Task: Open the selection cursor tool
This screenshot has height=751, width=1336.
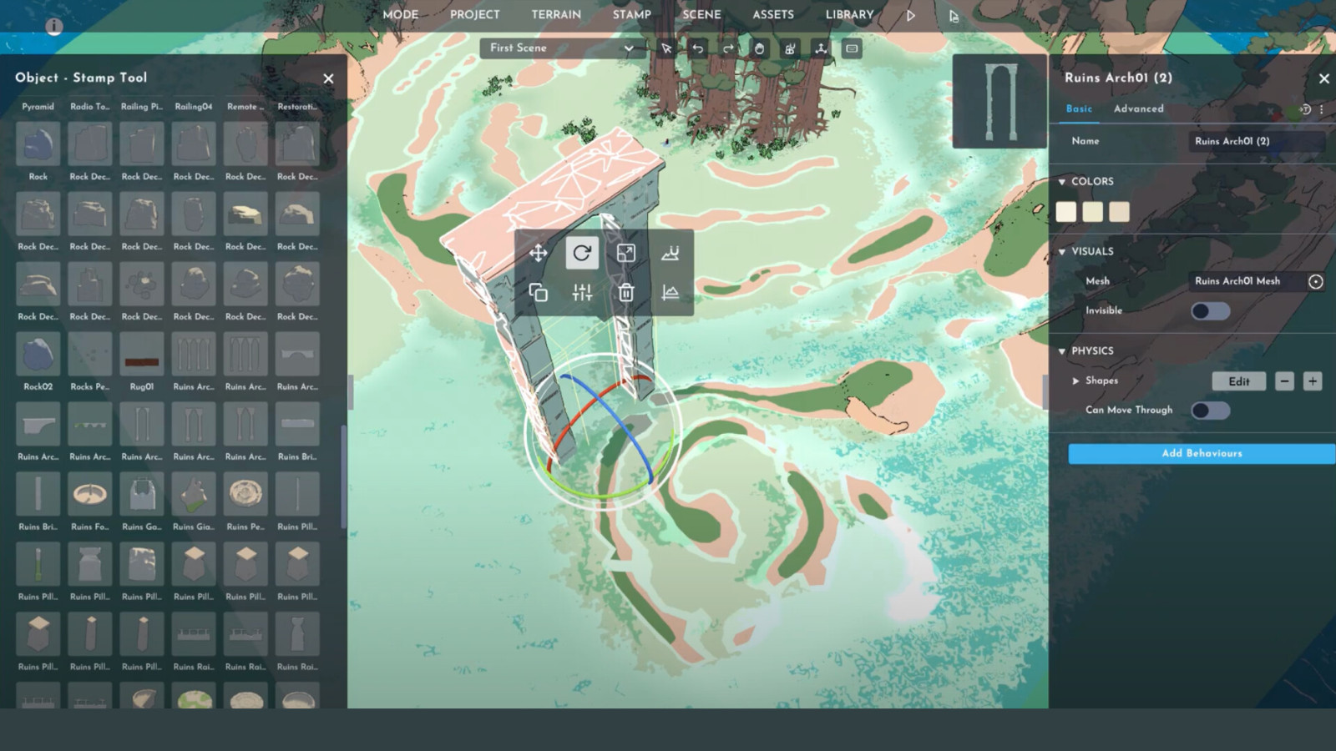Action: [x=665, y=48]
